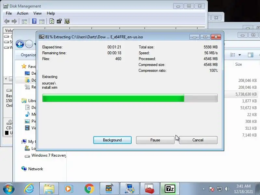The height and width of the screenshot is (195, 260).
Task: Click the volume speaker tray icon
Action: (227, 189)
